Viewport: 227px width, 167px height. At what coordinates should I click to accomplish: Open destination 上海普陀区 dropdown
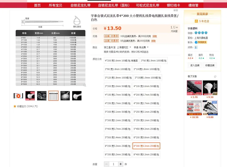click(124, 47)
